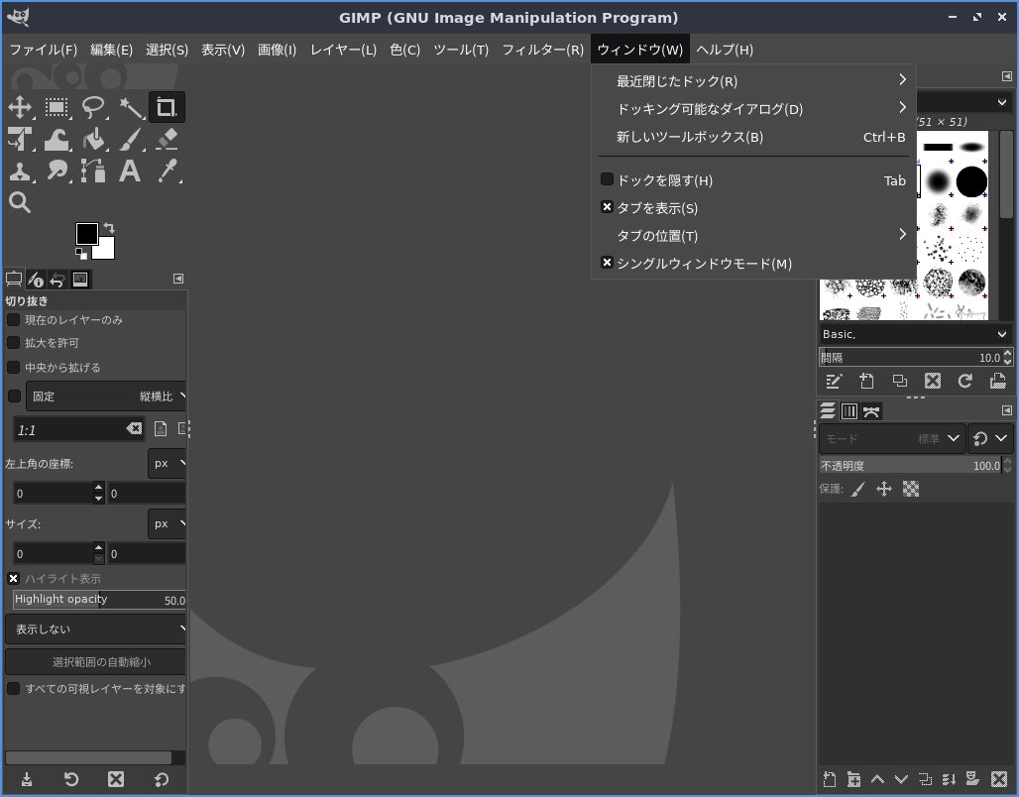Open the layer モード dropdown

[x=891, y=439]
